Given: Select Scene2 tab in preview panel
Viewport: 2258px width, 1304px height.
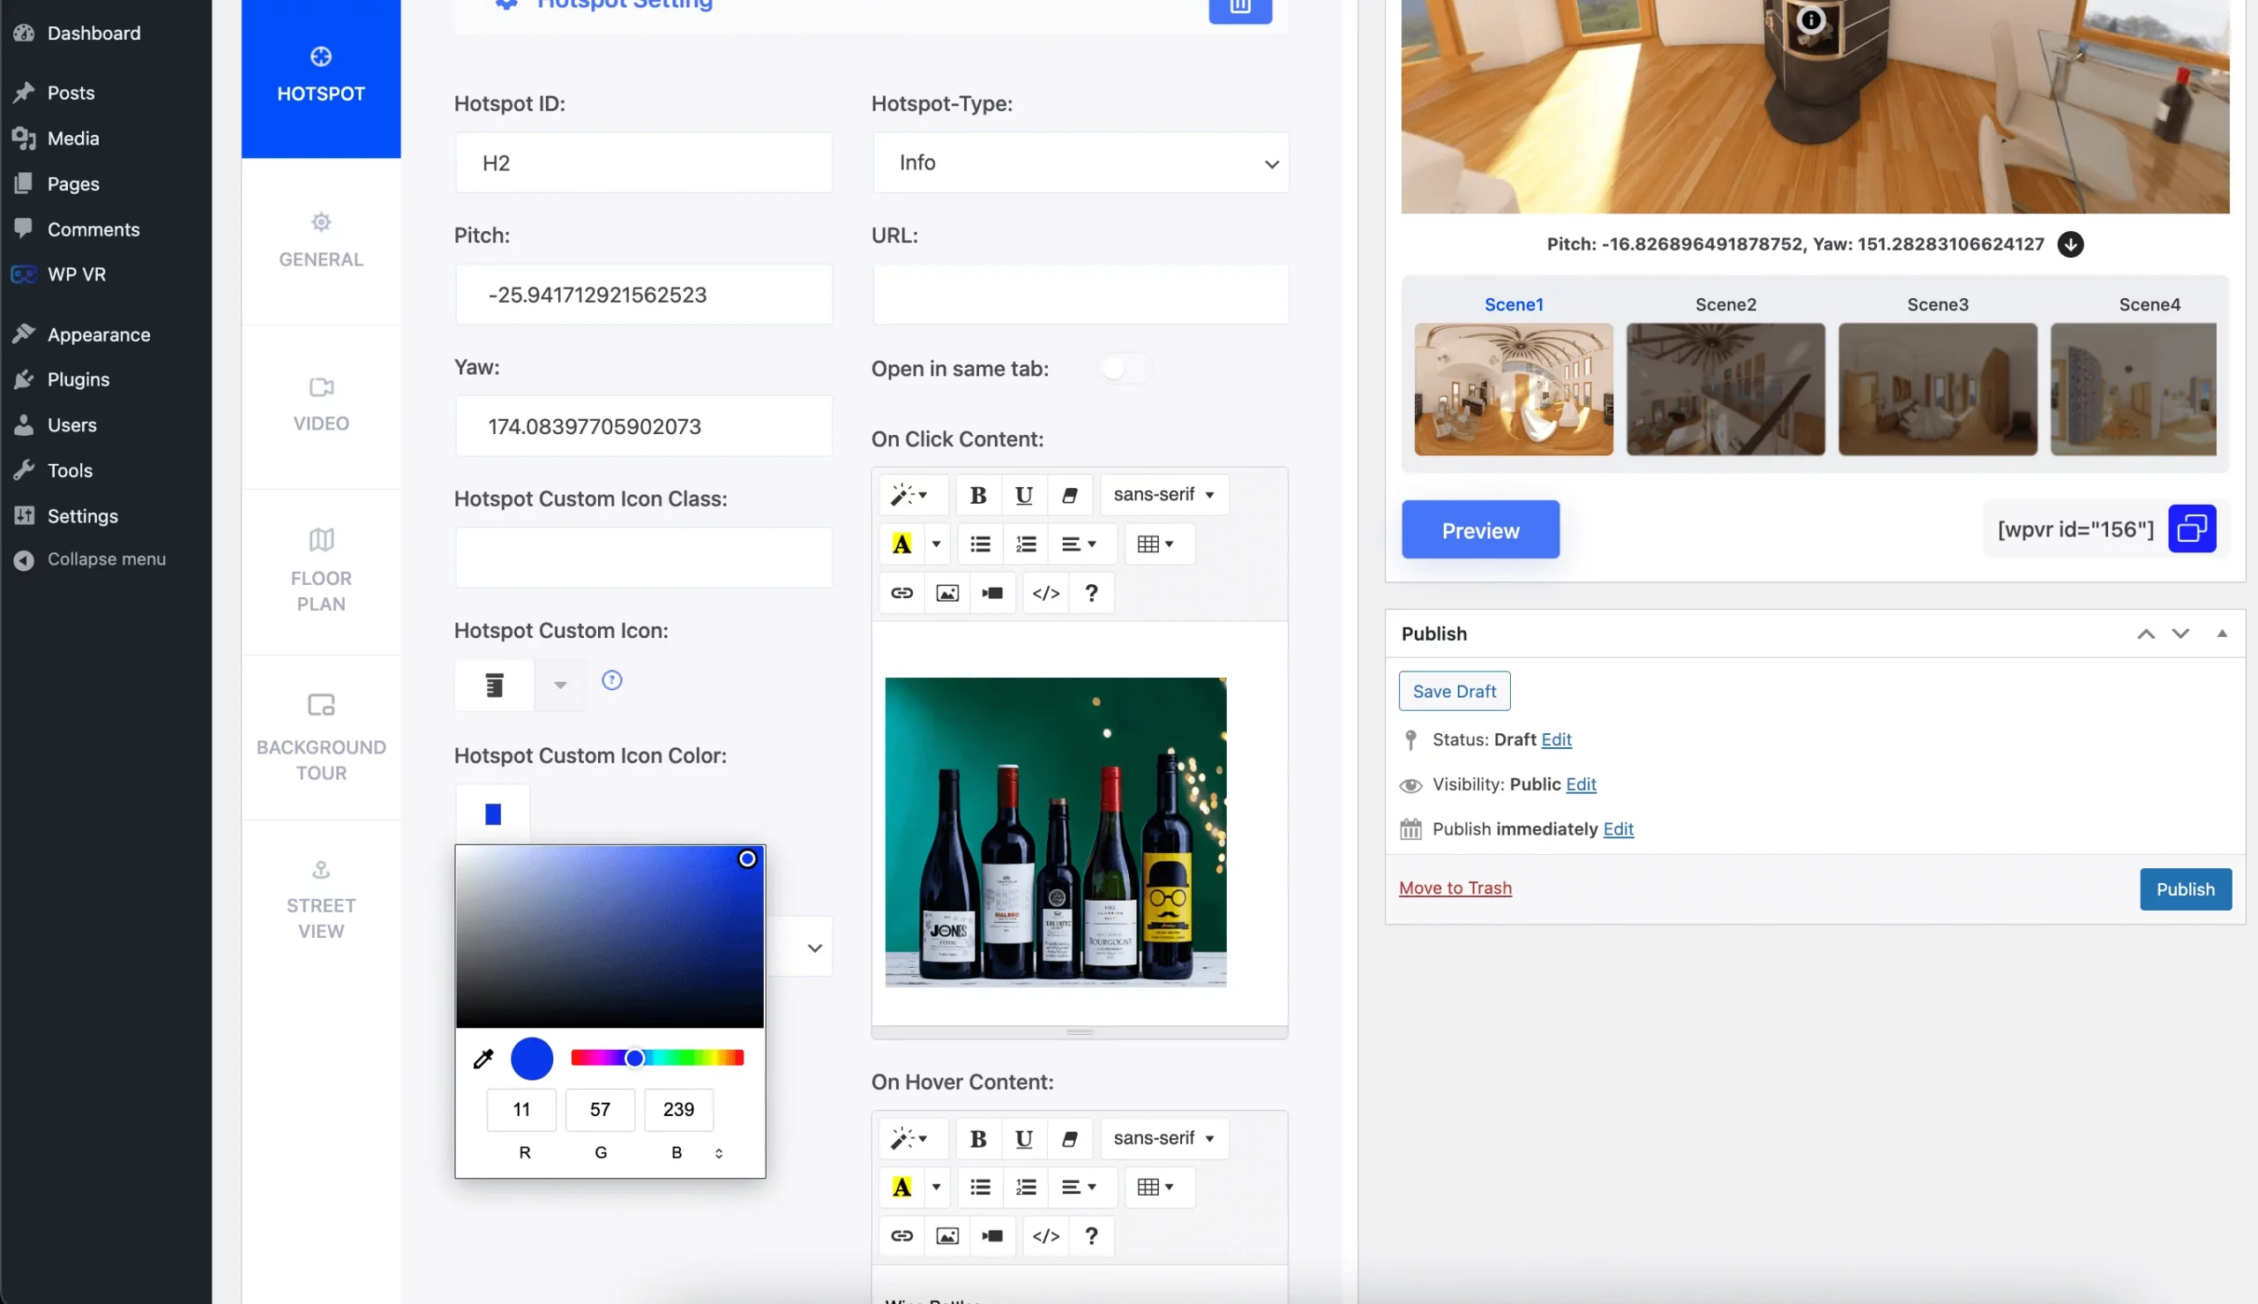Looking at the screenshot, I should [x=1724, y=304].
